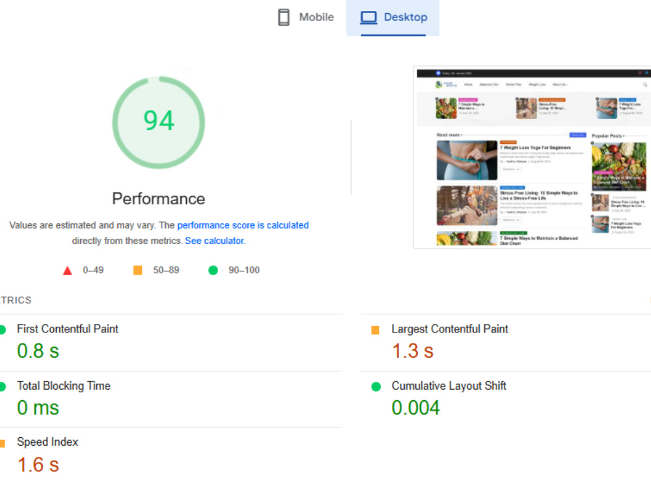Click the 90–100 legend label
The image size is (651, 488).
click(x=244, y=270)
